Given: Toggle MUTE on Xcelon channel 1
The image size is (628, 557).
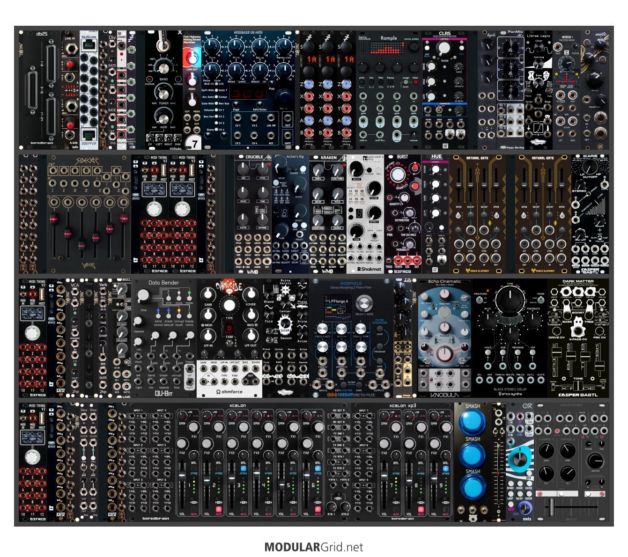Looking at the screenshot, I should [x=194, y=509].
